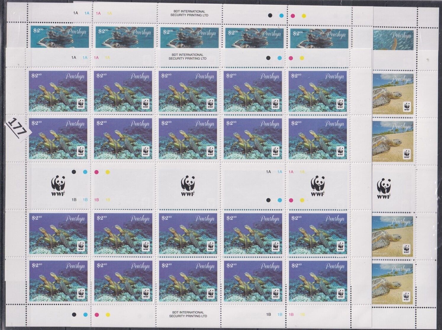Click the black 1A plate number on the $2.00 sheet

tap(75, 13)
